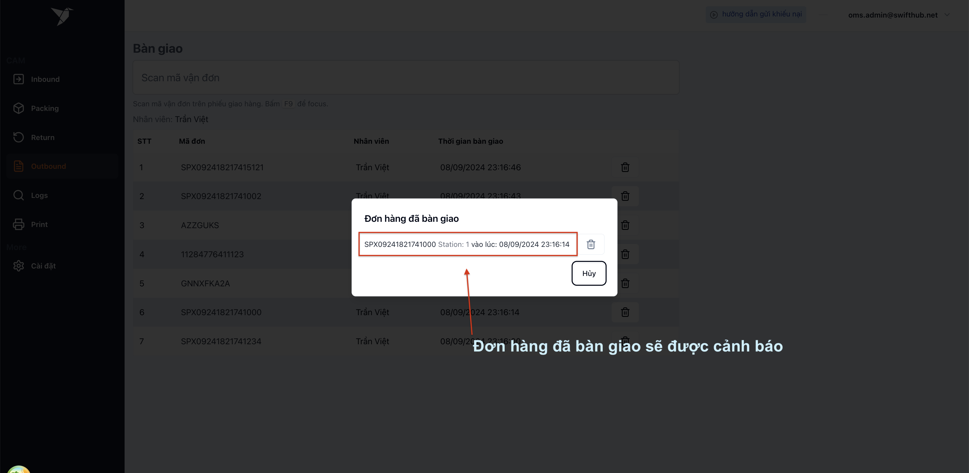The height and width of the screenshot is (473, 969).
Task: Delete row 6 SPX09241821741000 in table
Action: (x=625, y=312)
